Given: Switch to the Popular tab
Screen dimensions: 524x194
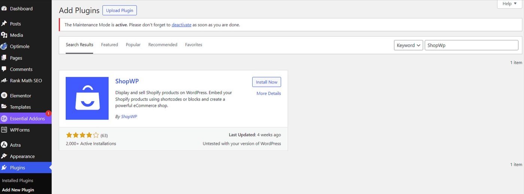Looking at the screenshot, I should click(133, 45).
